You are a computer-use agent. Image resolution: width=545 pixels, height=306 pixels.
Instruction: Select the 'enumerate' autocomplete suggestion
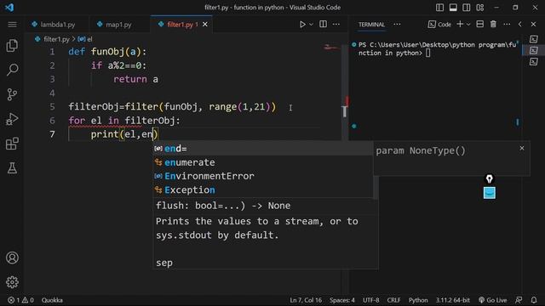(263, 162)
